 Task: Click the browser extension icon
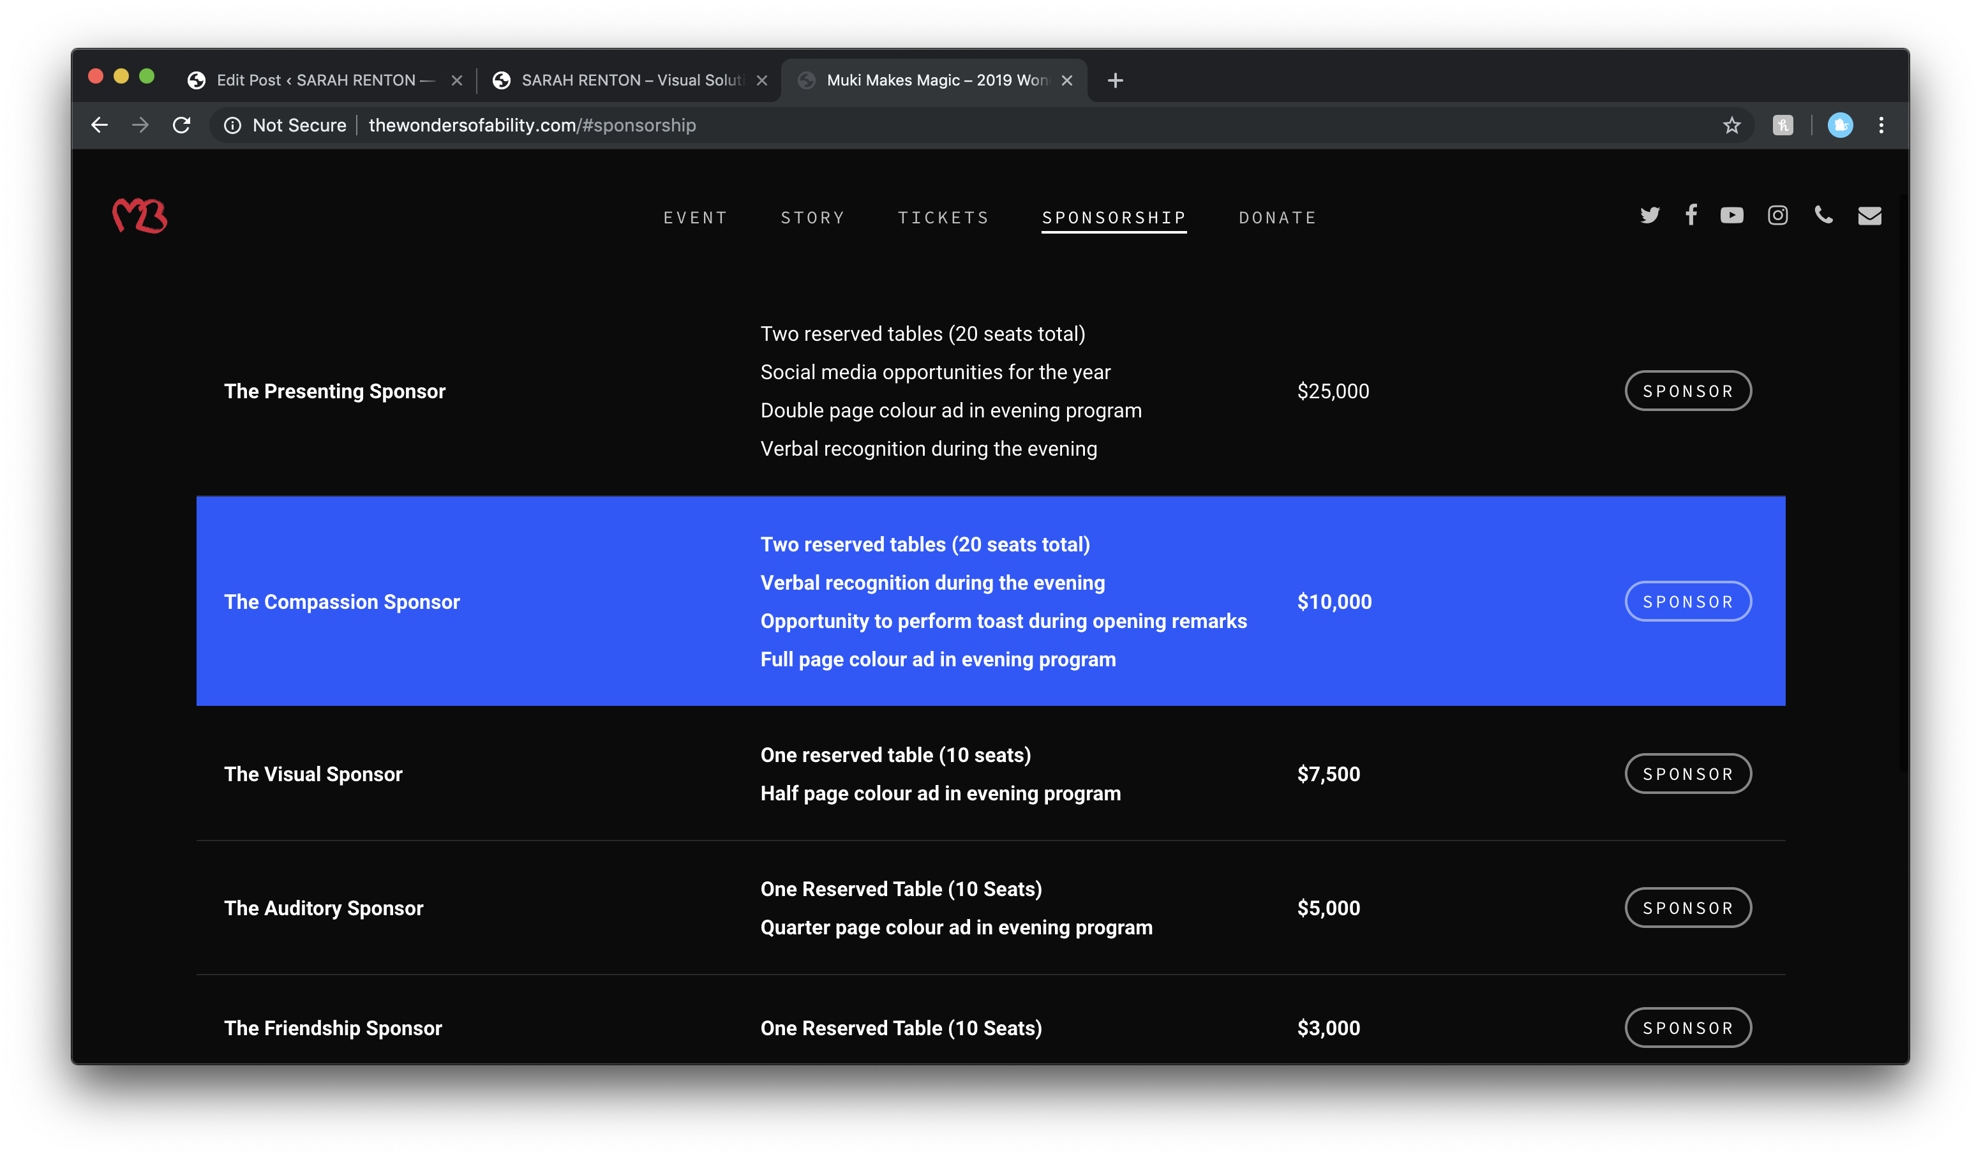click(1783, 125)
